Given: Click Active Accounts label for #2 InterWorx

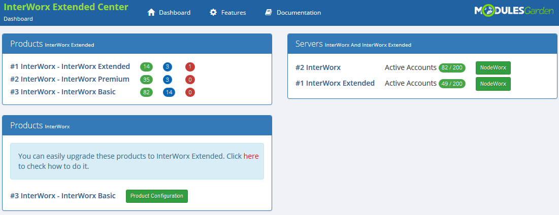Looking at the screenshot, I should pyautogui.click(x=411, y=67).
